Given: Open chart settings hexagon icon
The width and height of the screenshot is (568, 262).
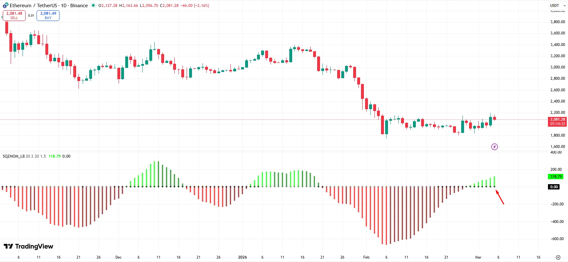Looking at the screenshot, I should (558, 257).
